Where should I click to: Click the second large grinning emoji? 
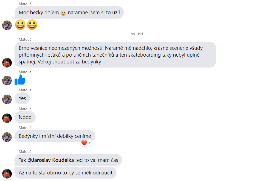pyautogui.click(x=32, y=25)
